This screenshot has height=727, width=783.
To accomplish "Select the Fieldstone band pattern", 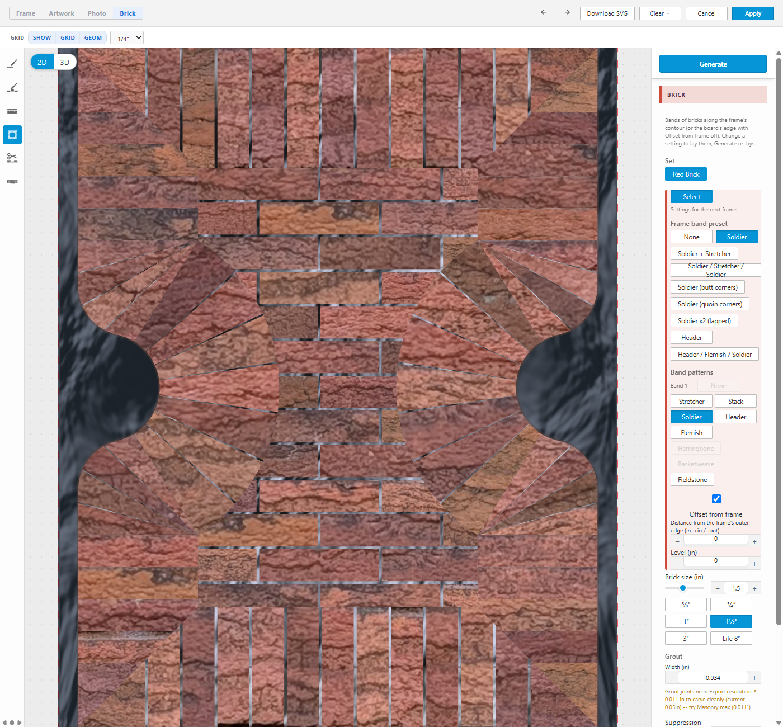I will click(692, 480).
